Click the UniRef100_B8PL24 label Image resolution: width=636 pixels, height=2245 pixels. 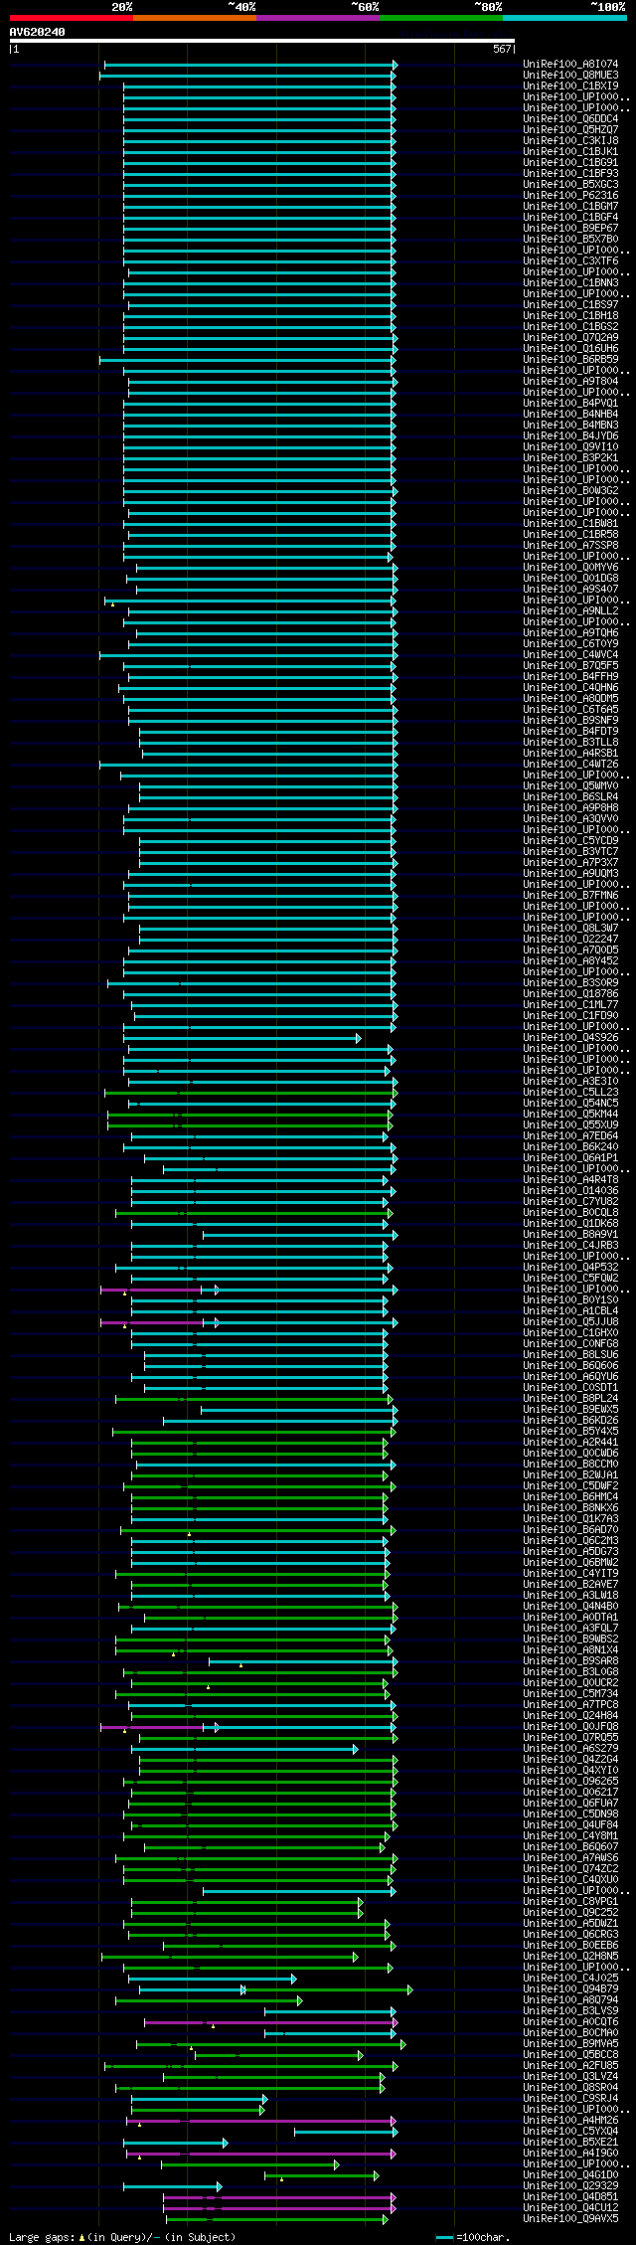(570, 1398)
